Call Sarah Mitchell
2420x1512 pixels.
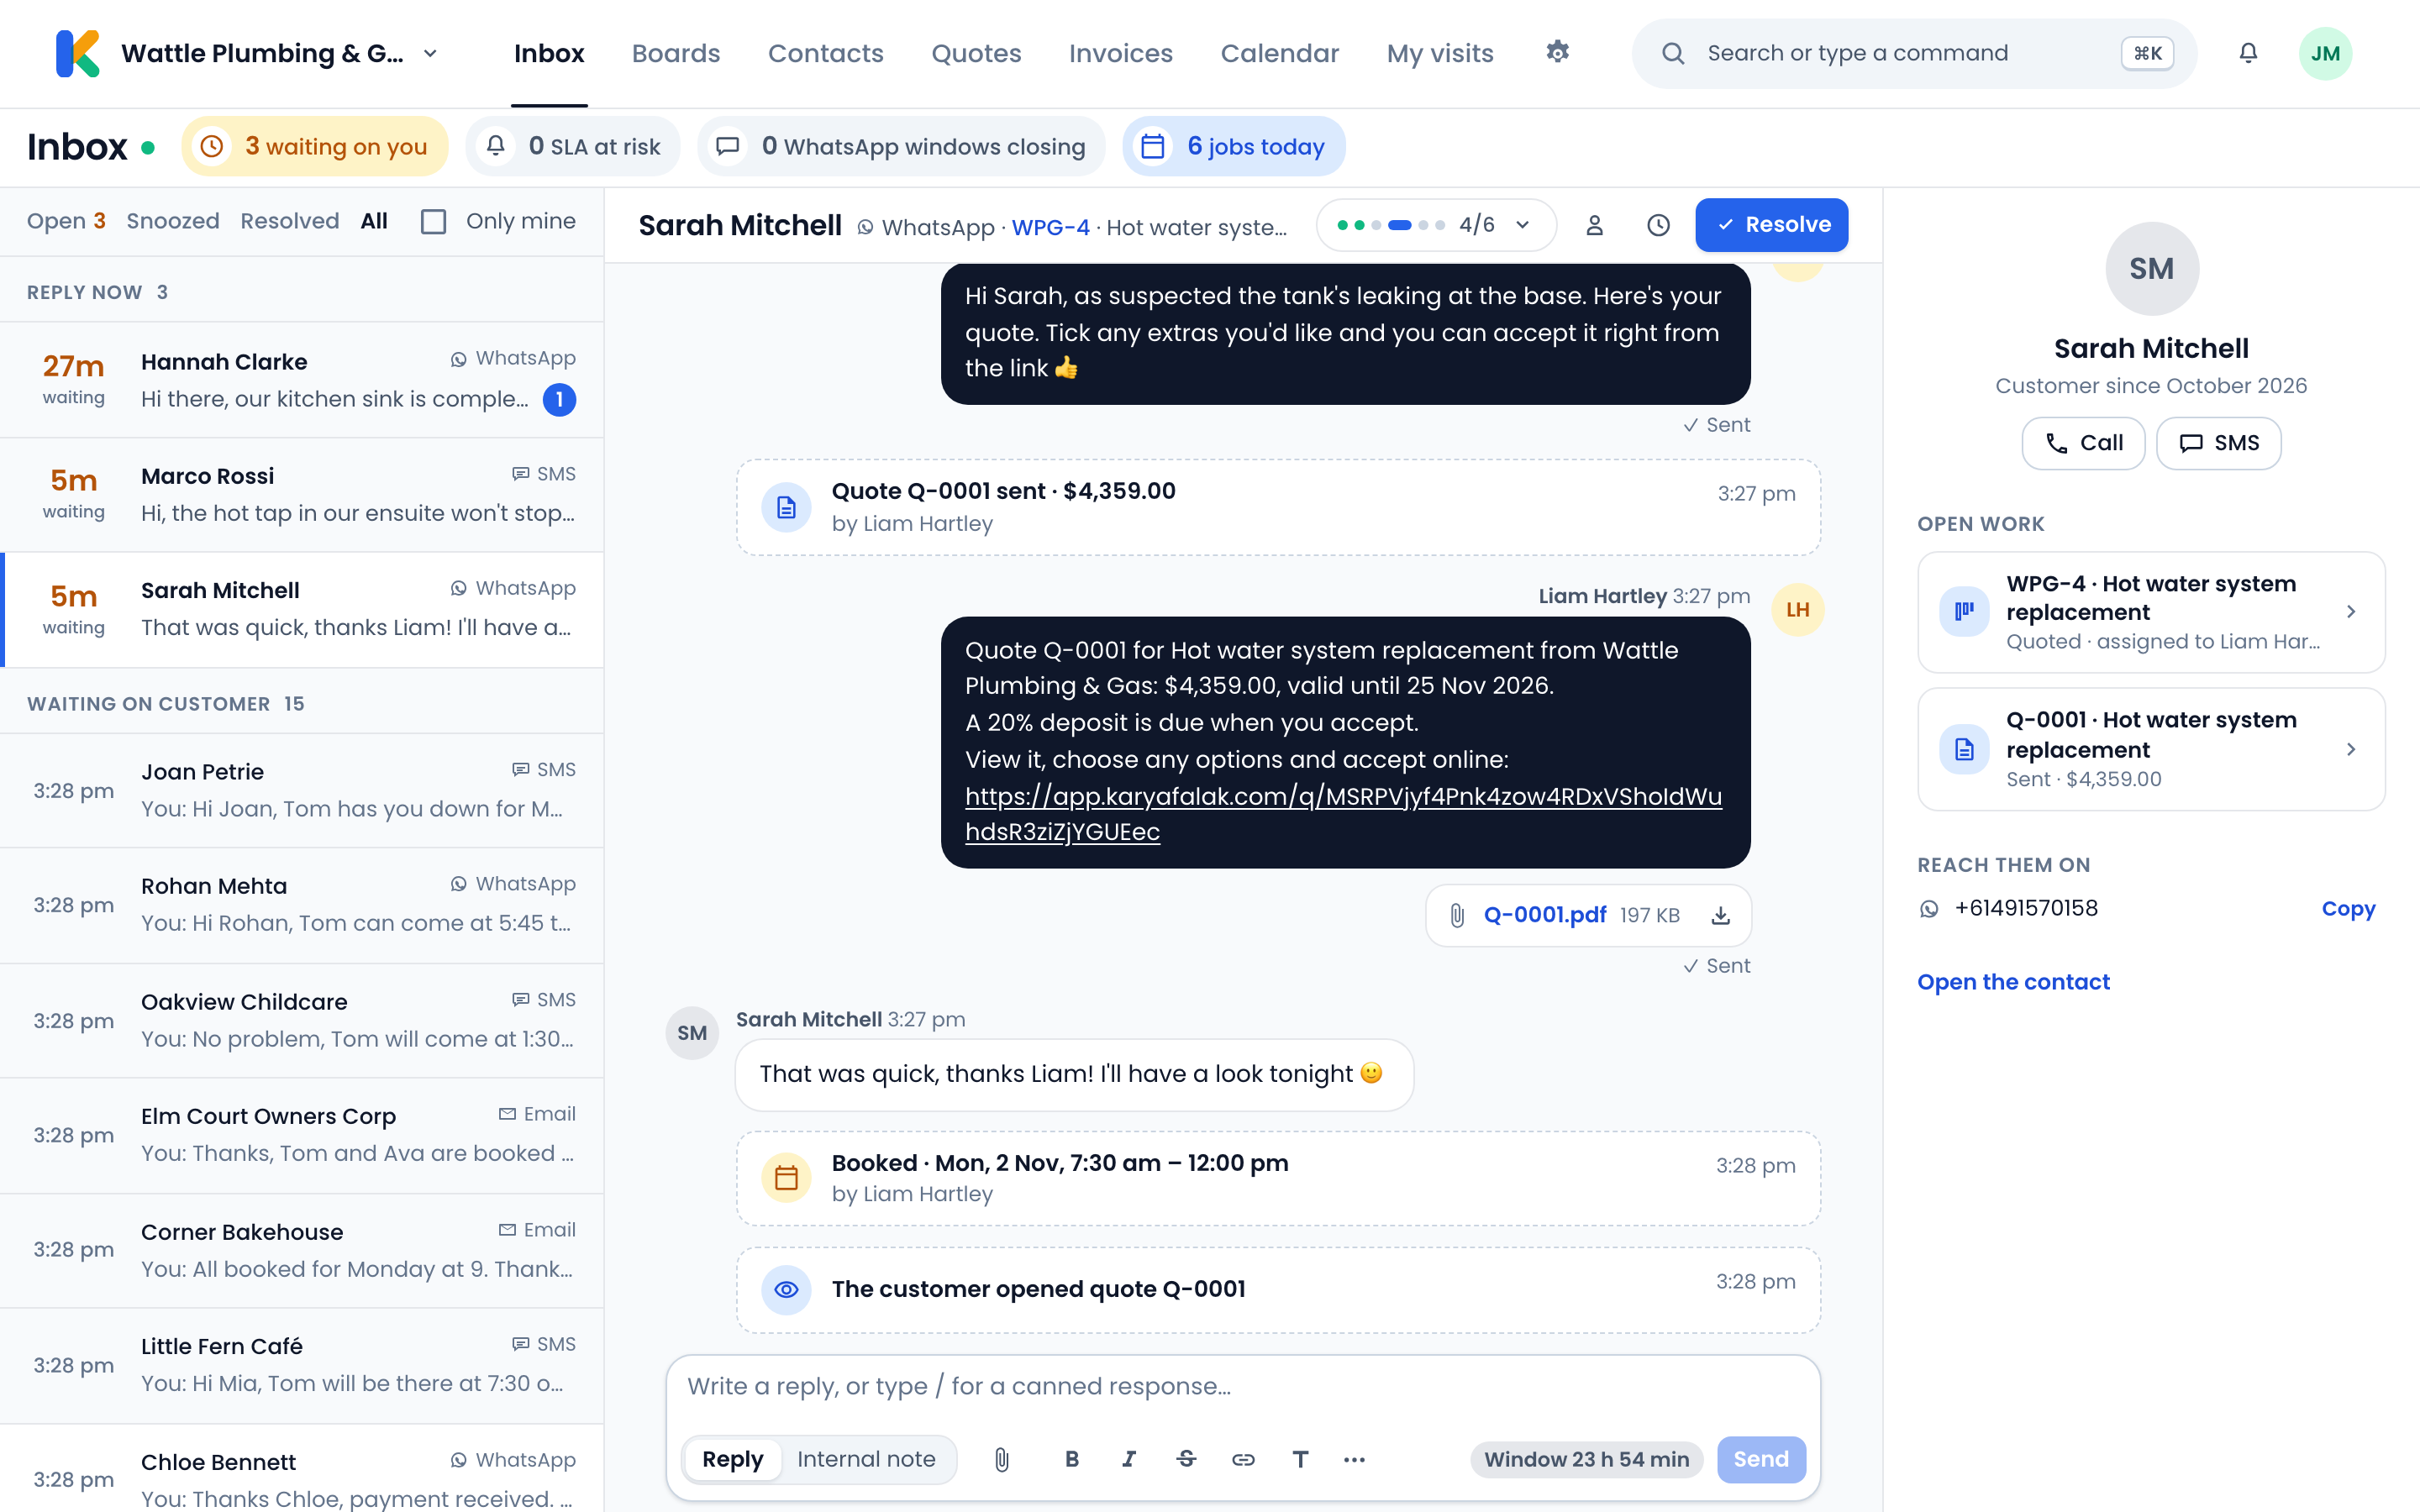(x=2083, y=443)
